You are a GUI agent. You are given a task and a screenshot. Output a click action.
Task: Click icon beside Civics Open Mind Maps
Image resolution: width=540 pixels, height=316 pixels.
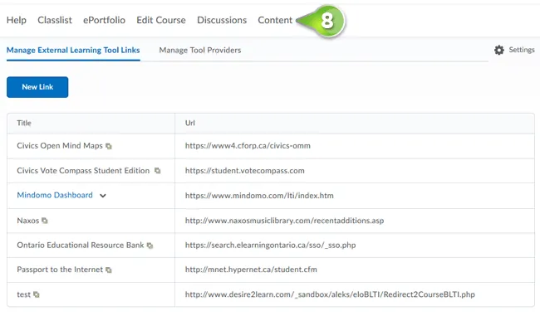109,146
